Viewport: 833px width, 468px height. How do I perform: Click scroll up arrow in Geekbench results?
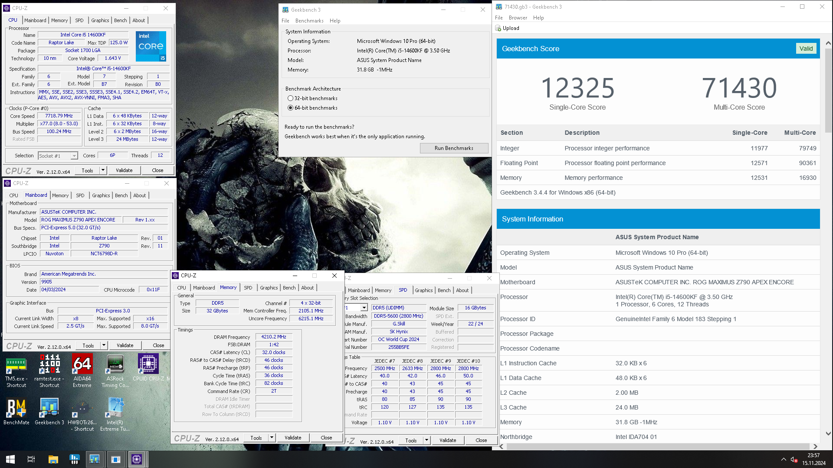click(828, 43)
